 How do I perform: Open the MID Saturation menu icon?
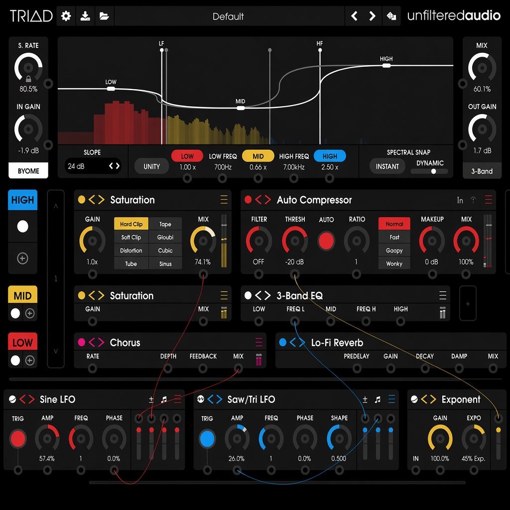[224, 295]
